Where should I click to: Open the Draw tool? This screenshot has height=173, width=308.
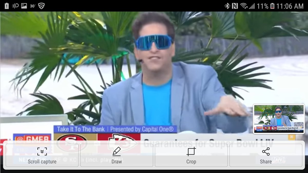click(117, 155)
